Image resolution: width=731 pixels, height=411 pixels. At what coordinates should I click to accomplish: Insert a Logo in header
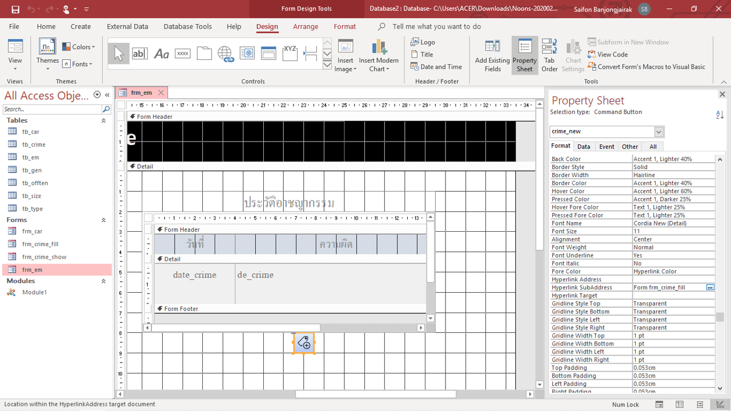pos(423,42)
